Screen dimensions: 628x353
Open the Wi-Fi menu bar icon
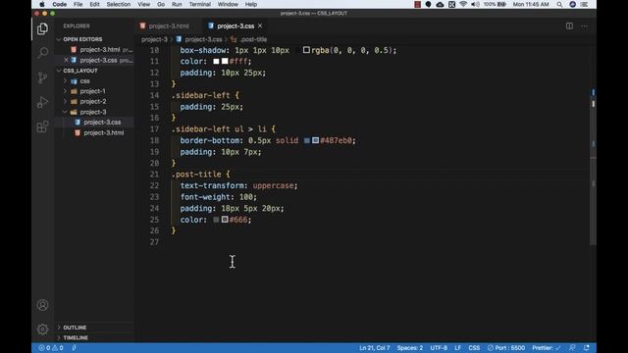[463, 4]
